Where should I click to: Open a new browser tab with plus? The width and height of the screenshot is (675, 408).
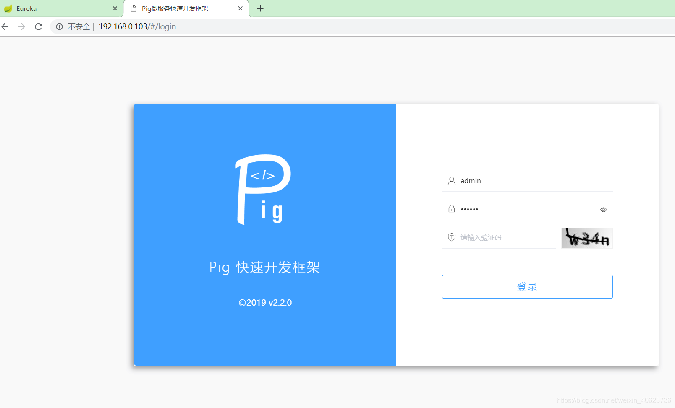(260, 8)
